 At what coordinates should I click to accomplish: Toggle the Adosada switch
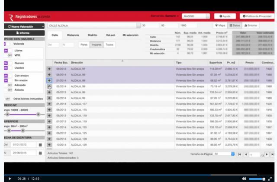(x=8, y=85)
